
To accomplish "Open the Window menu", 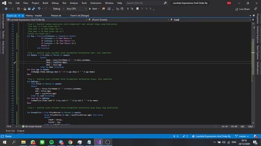I will click(109, 3).
